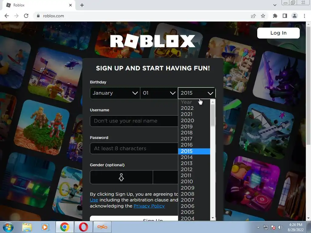Click the Log In button
This screenshot has width=311, height=233.
coord(279,33)
